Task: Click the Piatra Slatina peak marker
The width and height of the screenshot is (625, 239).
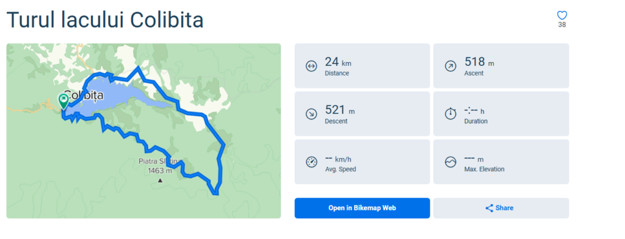Action: click(x=161, y=180)
